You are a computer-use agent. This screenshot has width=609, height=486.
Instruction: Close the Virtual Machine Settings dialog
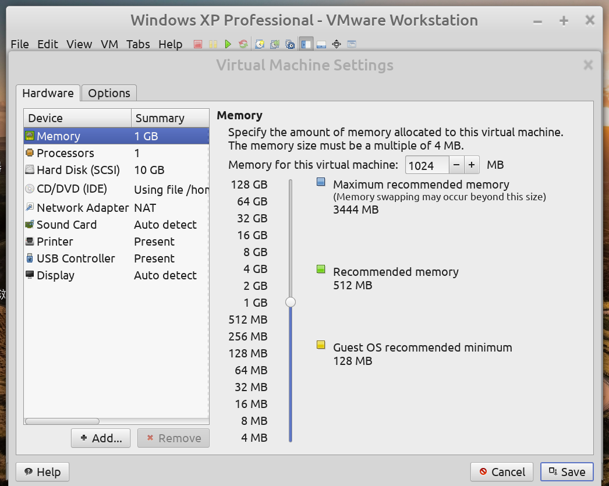coord(588,65)
